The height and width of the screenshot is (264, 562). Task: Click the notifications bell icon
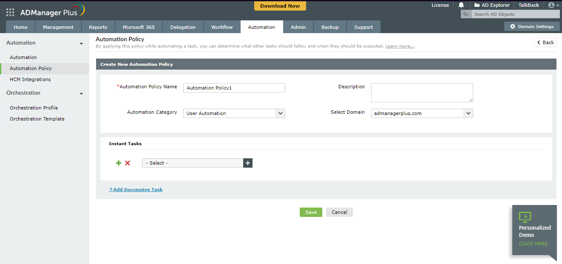click(x=461, y=5)
